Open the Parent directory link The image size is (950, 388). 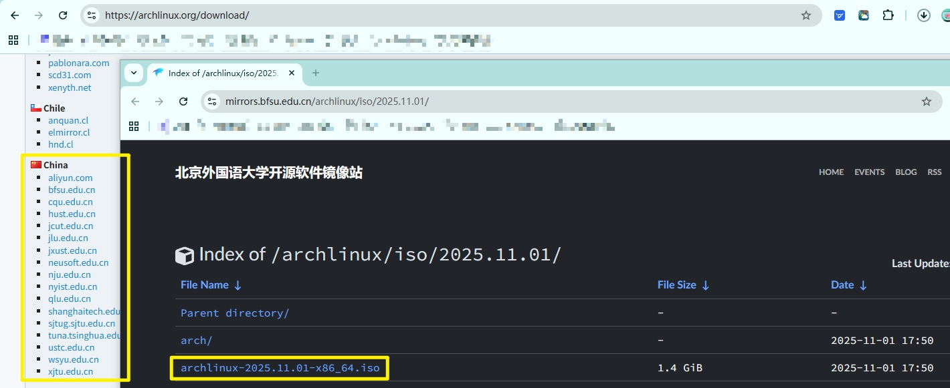pos(235,313)
